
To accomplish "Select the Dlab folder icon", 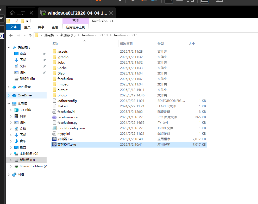I will (54, 73).
